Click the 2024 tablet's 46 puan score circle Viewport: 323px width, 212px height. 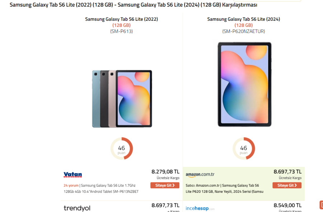click(x=244, y=149)
